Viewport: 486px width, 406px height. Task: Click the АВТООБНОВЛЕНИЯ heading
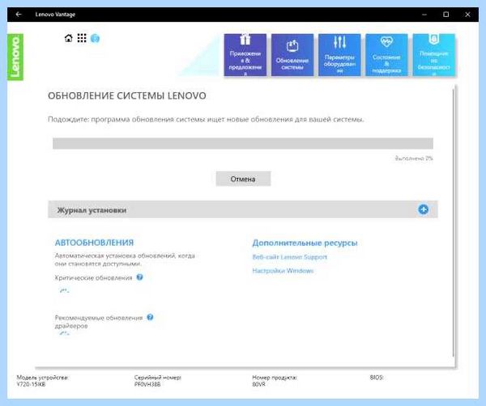click(x=94, y=243)
